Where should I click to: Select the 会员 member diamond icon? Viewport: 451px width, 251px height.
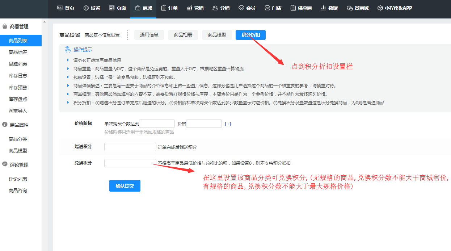(241, 8)
